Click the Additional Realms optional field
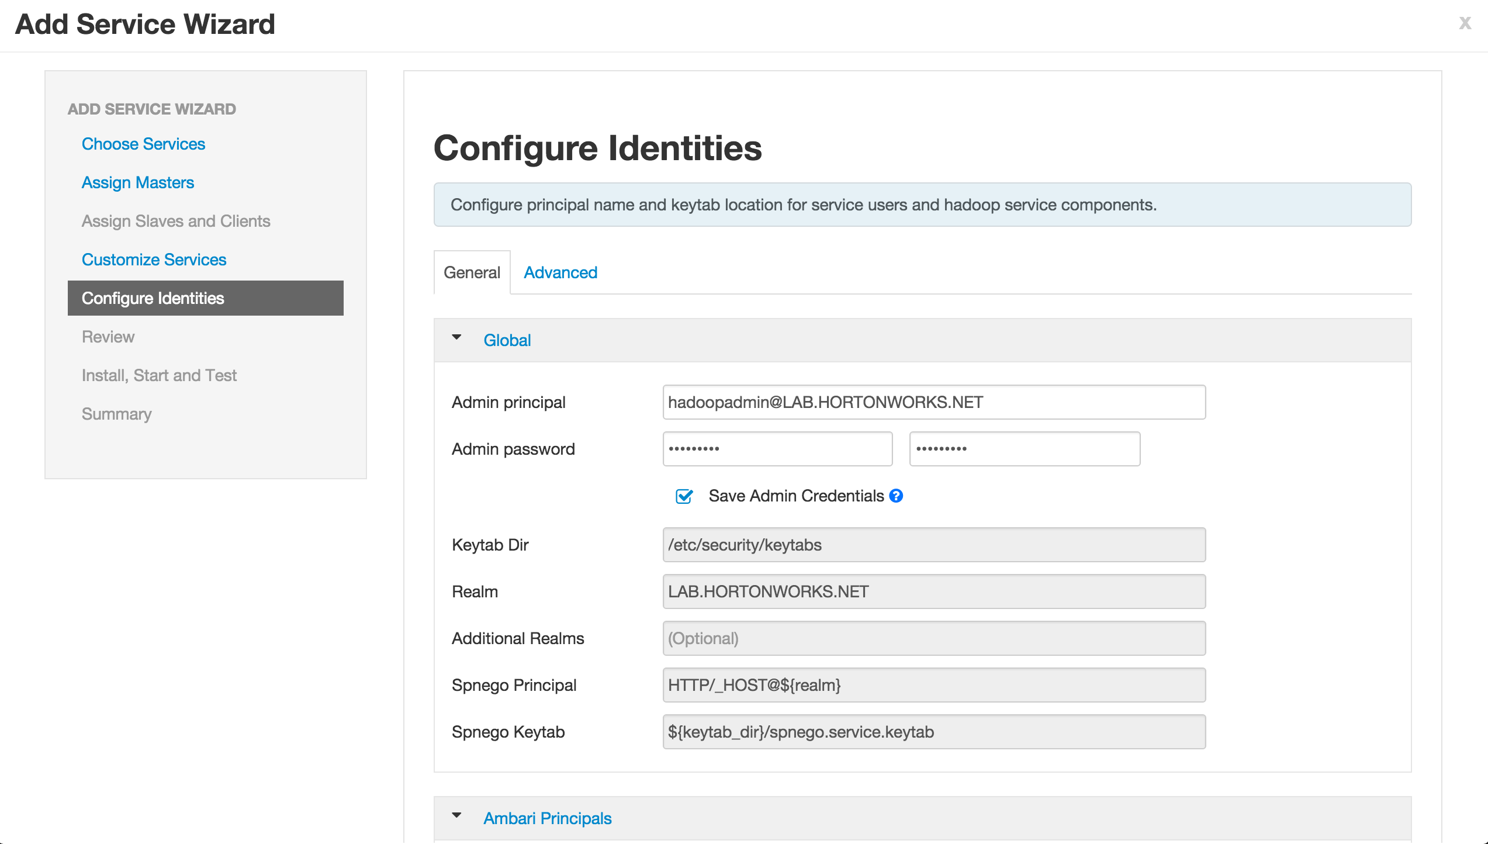The height and width of the screenshot is (844, 1488). click(933, 638)
